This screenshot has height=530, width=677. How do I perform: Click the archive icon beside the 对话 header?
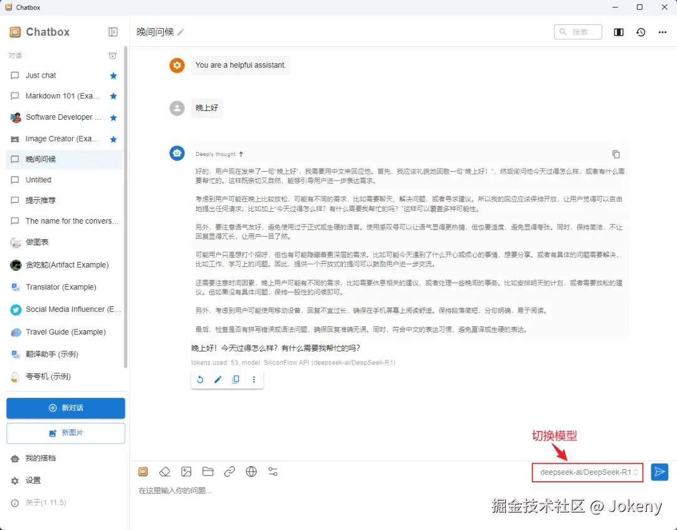pyautogui.click(x=112, y=56)
